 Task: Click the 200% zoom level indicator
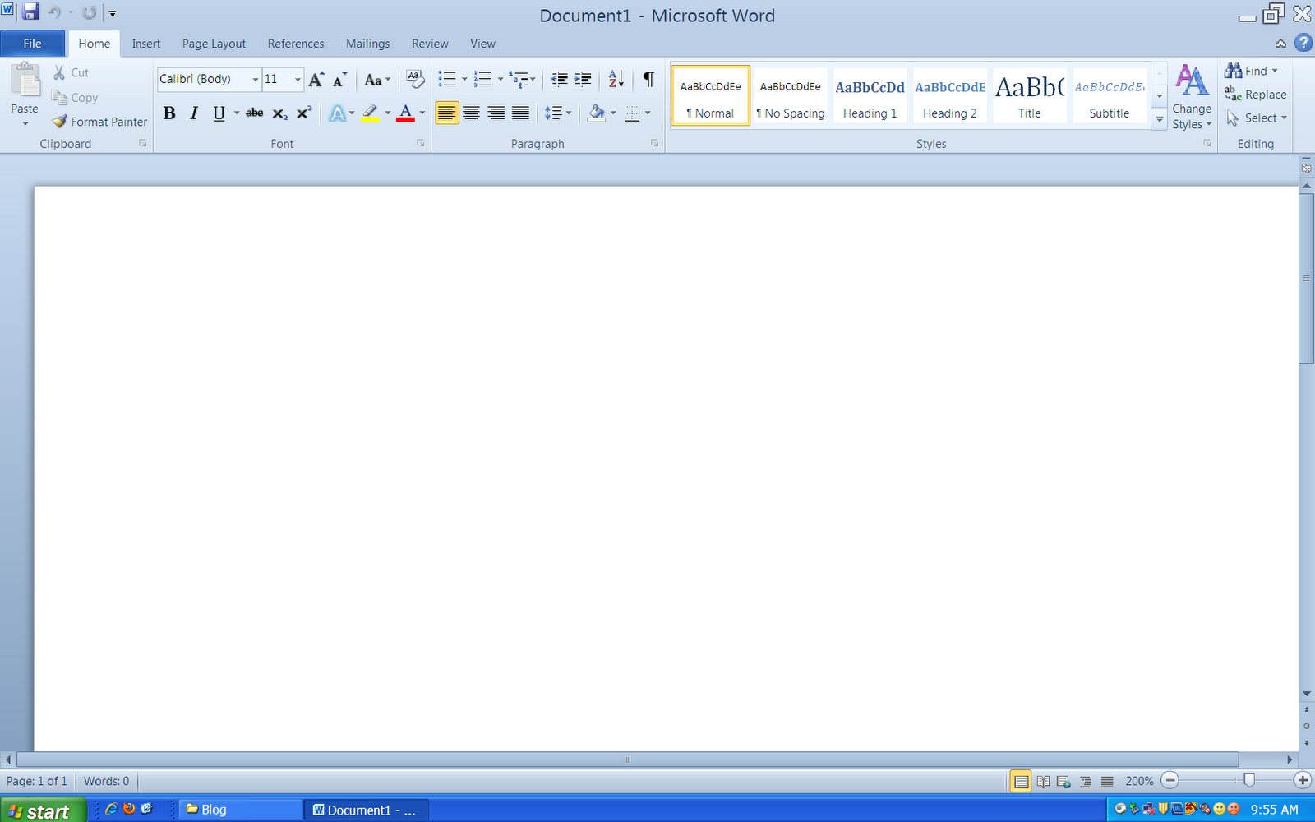[1139, 782]
